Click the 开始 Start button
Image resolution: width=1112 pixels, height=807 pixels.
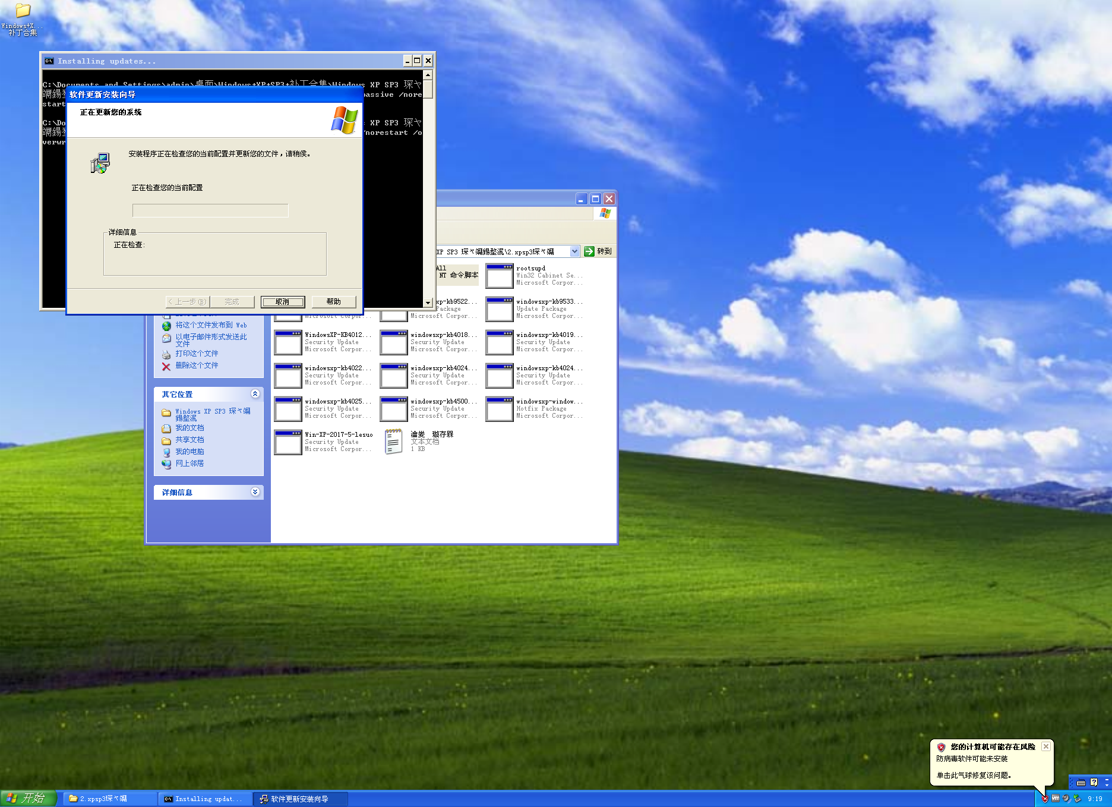tap(28, 799)
